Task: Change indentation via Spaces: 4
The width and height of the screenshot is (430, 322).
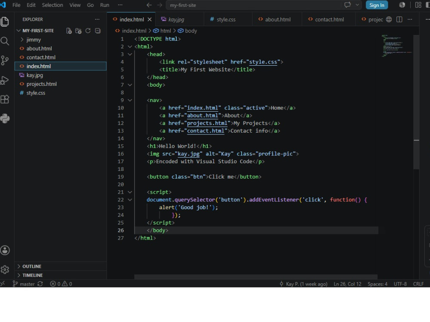Action: tap(378, 284)
